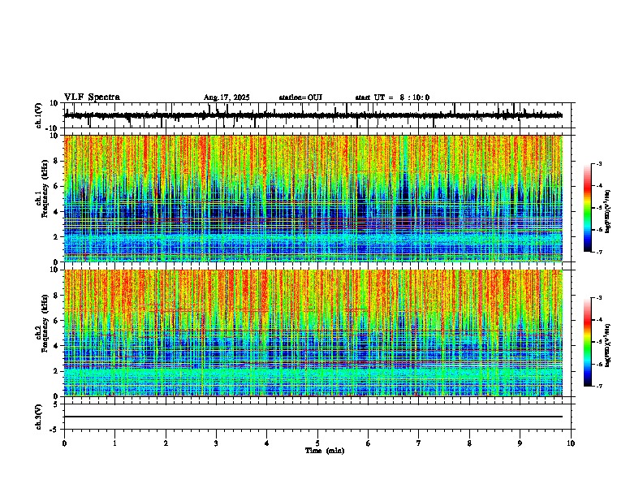Click the time axis tick label "6"

pos(369,443)
